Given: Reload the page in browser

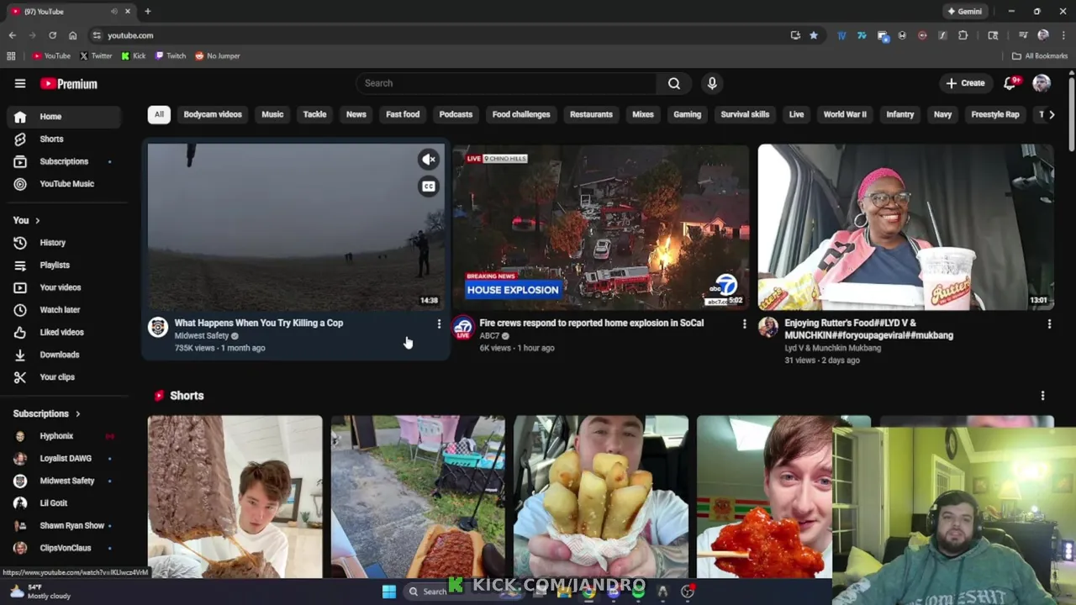Looking at the screenshot, I should [x=52, y=35].
